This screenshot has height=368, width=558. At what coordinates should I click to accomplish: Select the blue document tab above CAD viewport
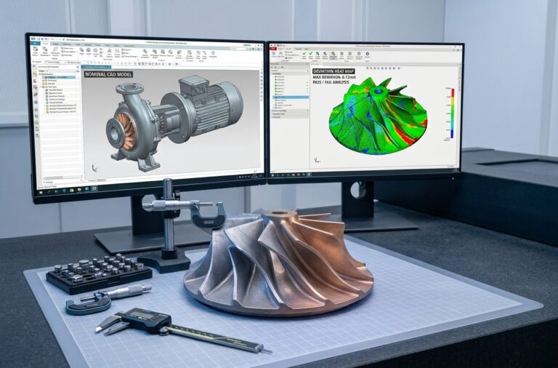click(96, 67)
